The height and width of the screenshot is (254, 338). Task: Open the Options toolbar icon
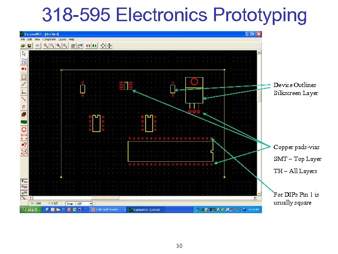[x=73, y=46]
